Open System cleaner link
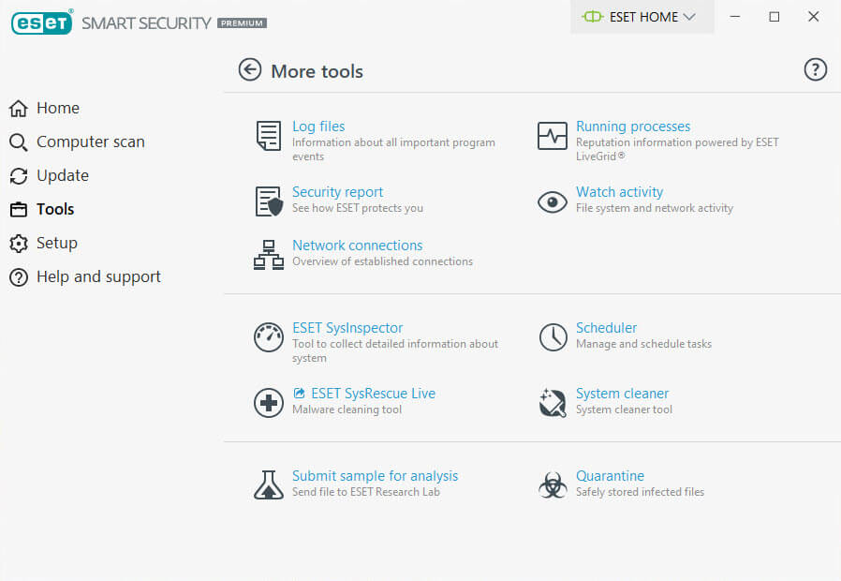The image size is (841, 581). pyautogui.click(x=622, y=394)
